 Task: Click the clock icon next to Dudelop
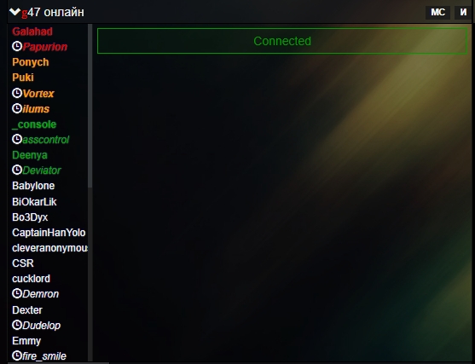point(17,325)
